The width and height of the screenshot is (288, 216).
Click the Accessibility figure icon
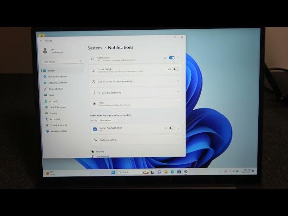[47, 119]
